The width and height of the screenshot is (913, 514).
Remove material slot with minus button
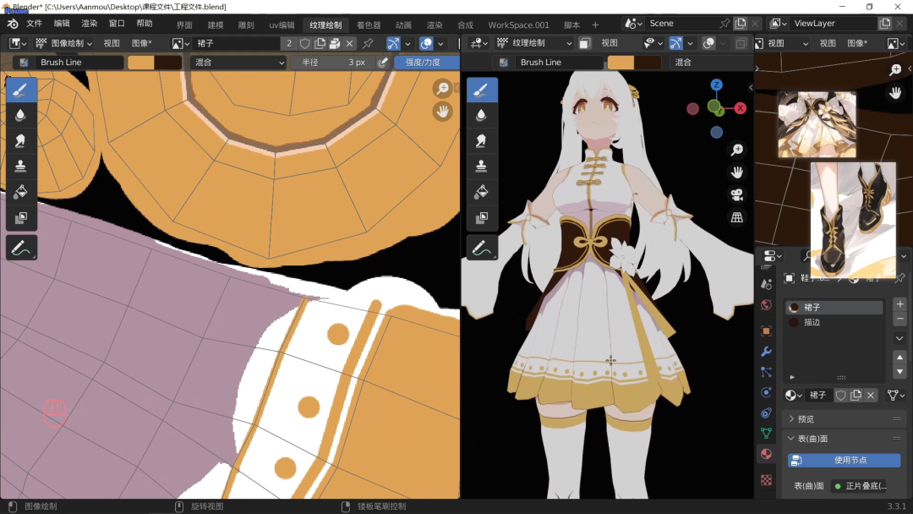point(899,319)
